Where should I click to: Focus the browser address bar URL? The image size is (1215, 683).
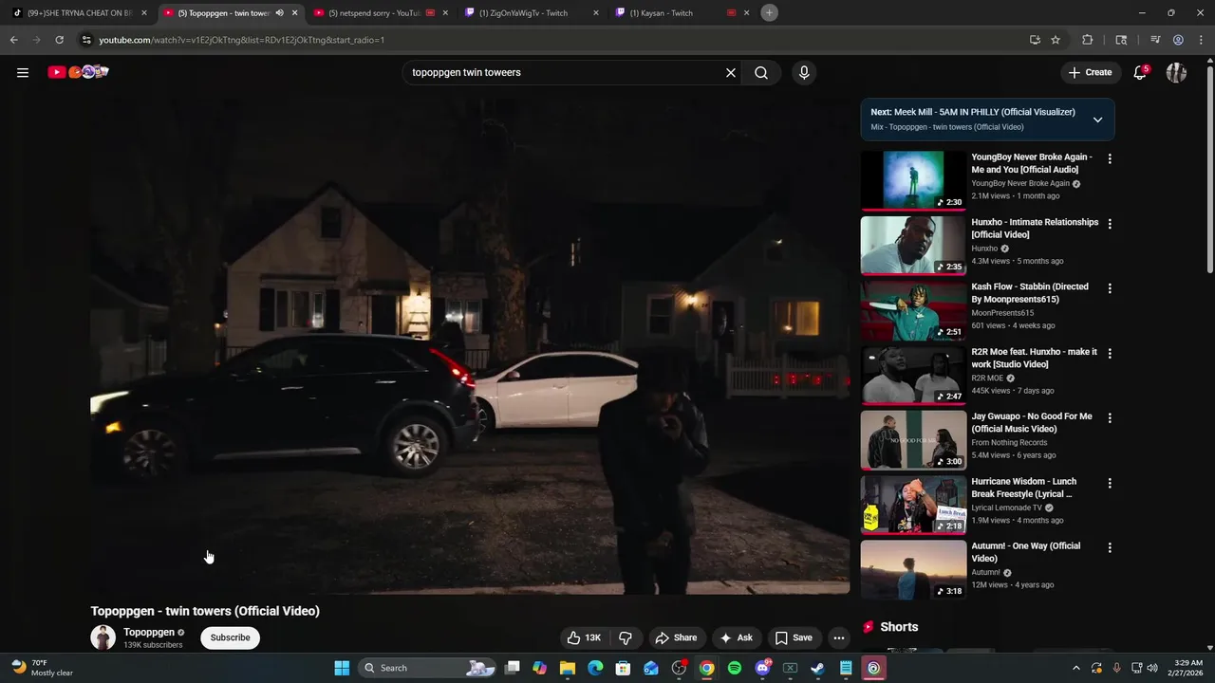(242, 40)
